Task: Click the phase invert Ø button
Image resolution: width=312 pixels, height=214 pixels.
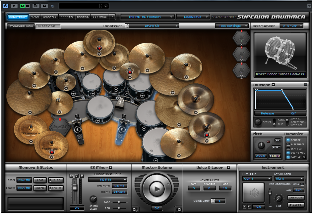Action: [x=71, y=176]
